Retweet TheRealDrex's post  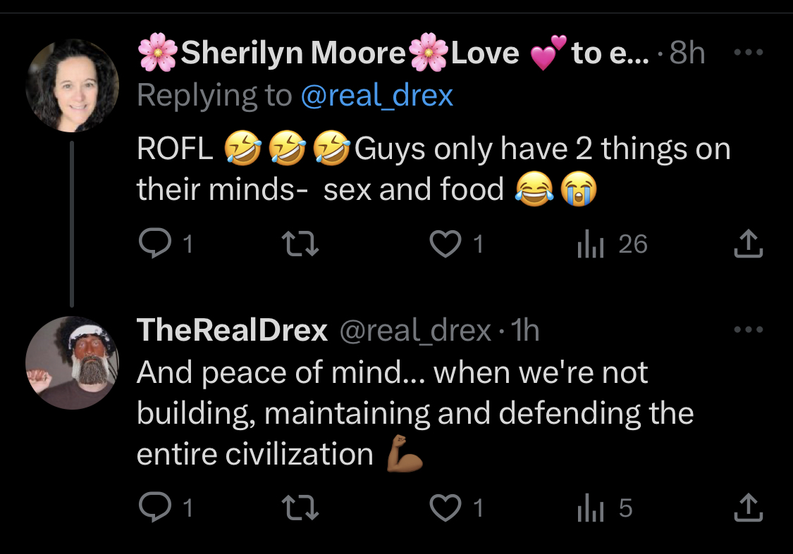[300, 507]
